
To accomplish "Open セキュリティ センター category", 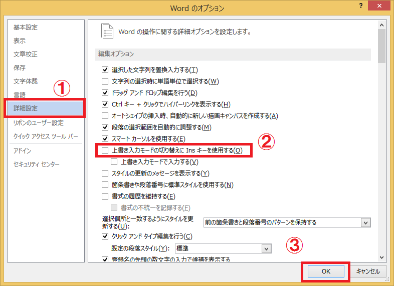I will coord(36,164).
